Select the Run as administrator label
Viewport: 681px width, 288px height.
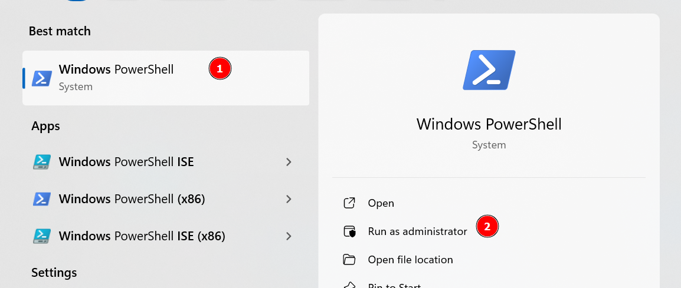point(417,231)
